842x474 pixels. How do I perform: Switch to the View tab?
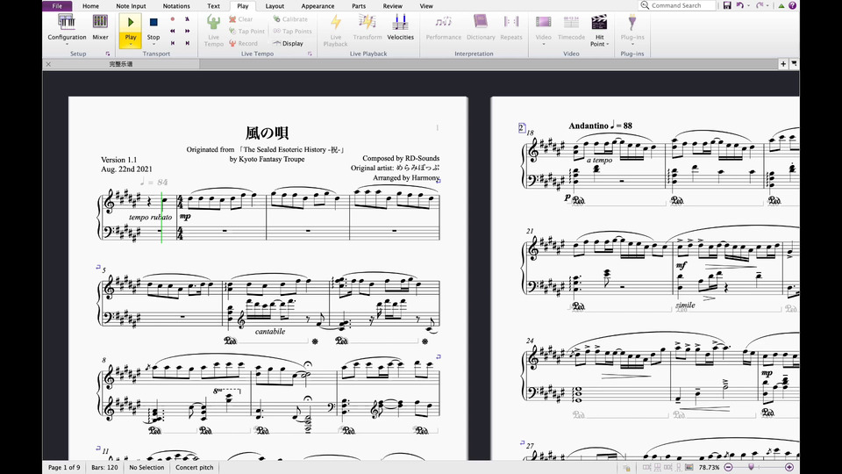pos(426,6)
